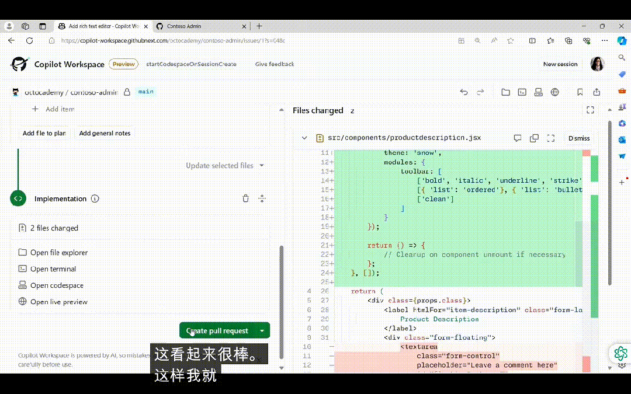Click the Add item input field

point(60,109)
